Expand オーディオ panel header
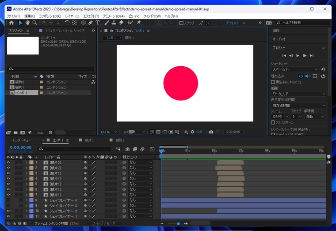The height and width of the screenshot is (231, 336). pyautogui.click(x=279, y=39)
